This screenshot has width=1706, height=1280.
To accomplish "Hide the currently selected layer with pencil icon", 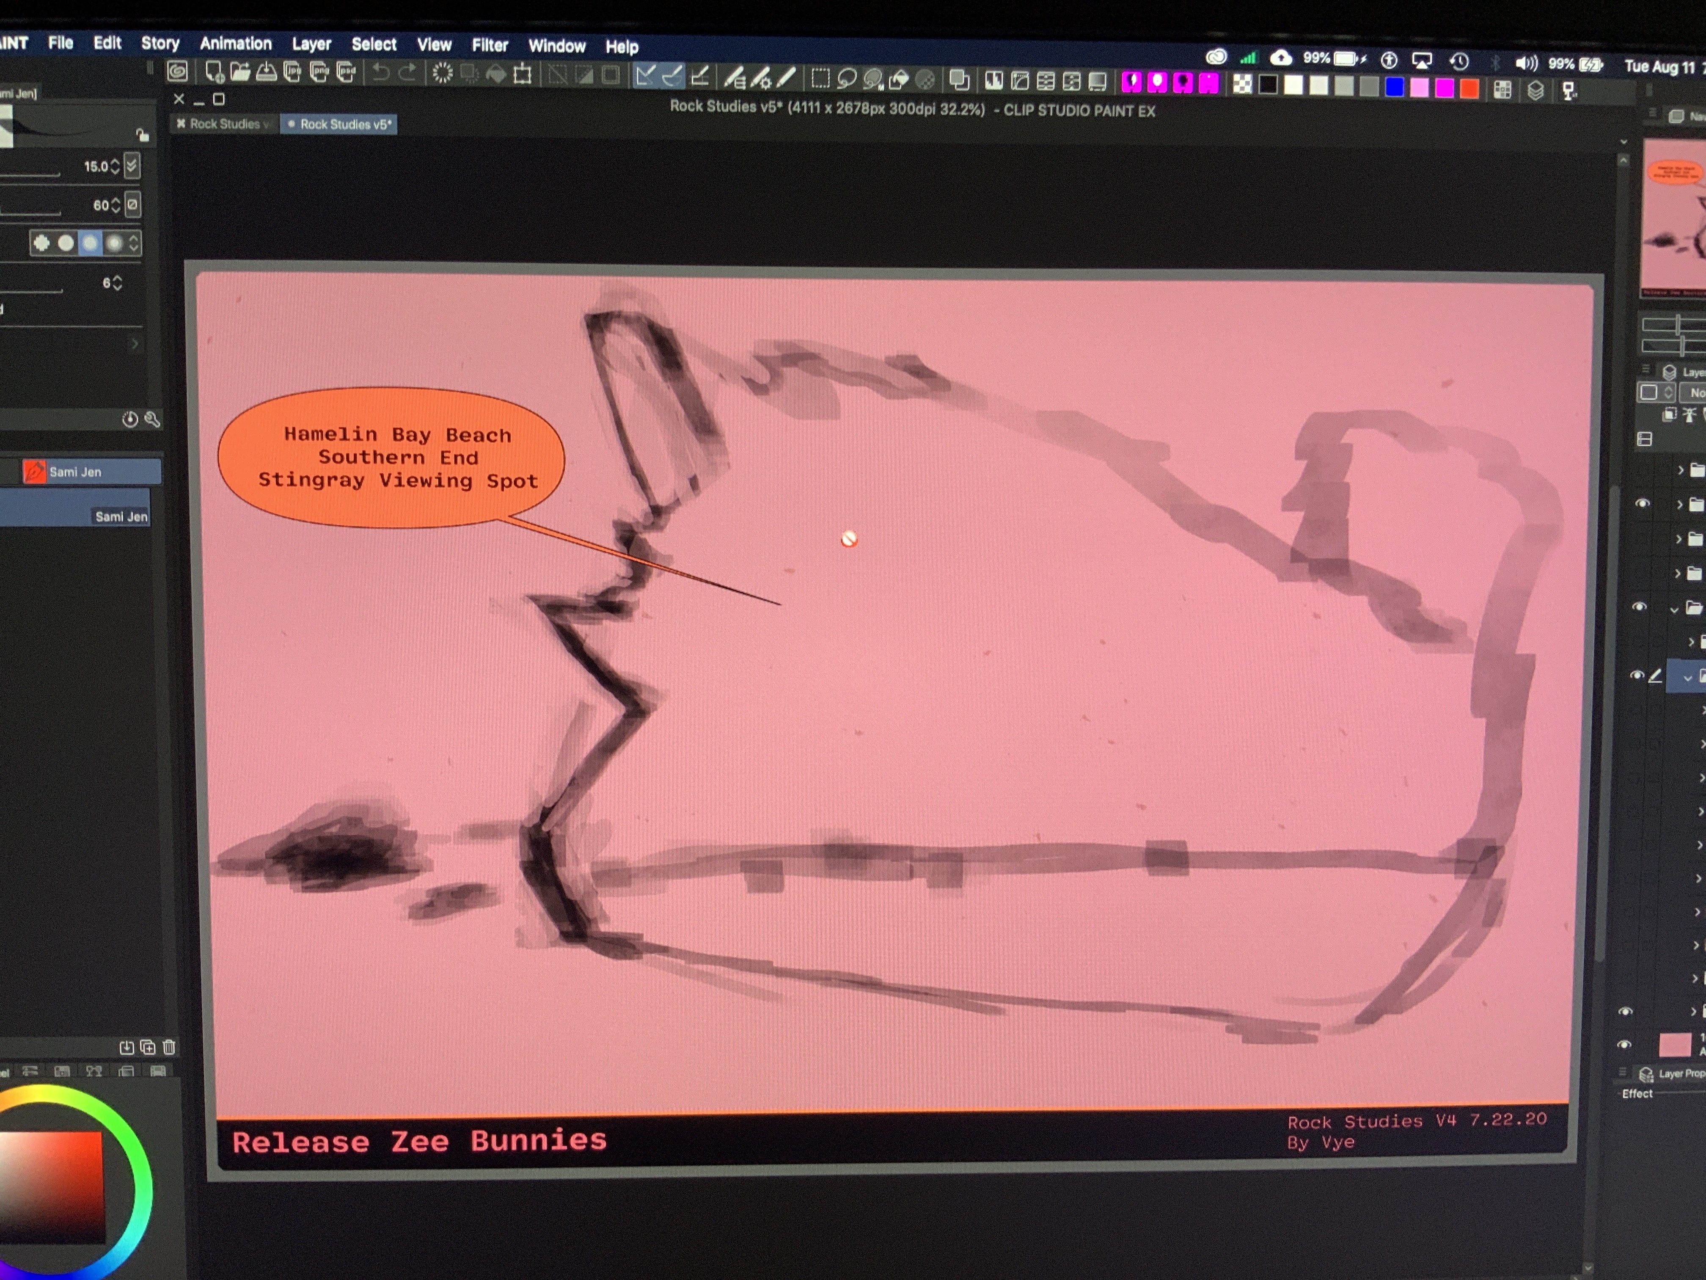I will coord(1637,675).
